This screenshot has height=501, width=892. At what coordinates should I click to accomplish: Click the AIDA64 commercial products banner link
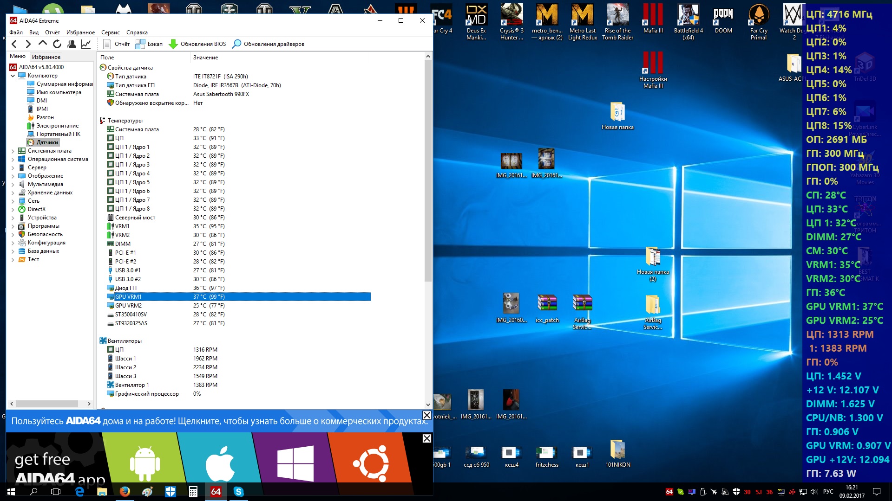point(218,421)
